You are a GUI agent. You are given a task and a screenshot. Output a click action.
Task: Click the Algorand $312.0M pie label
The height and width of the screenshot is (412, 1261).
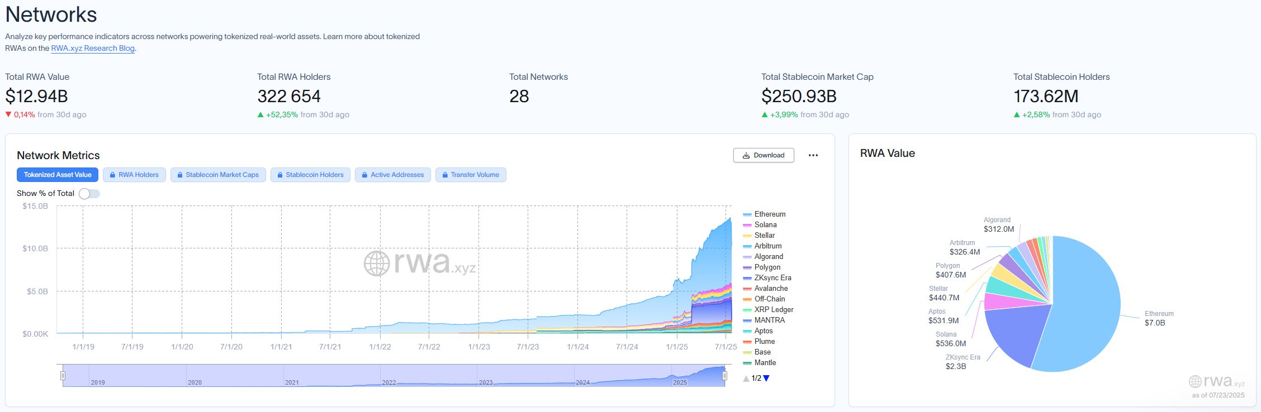(x=999, y=224)
